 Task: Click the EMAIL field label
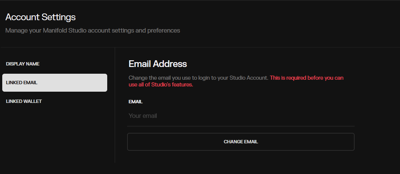click(135, 101)
